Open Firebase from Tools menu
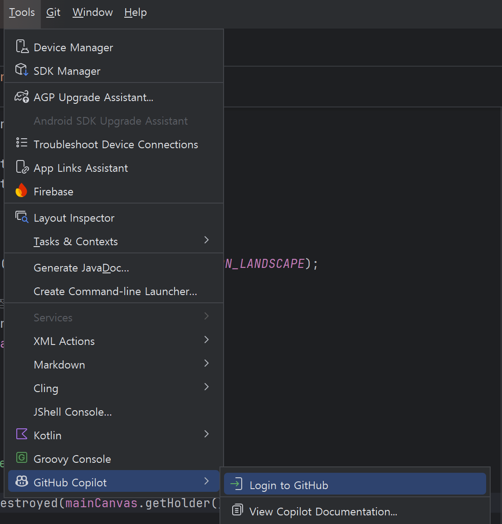This screenshot has width=502, height=524. coord(114,191)
